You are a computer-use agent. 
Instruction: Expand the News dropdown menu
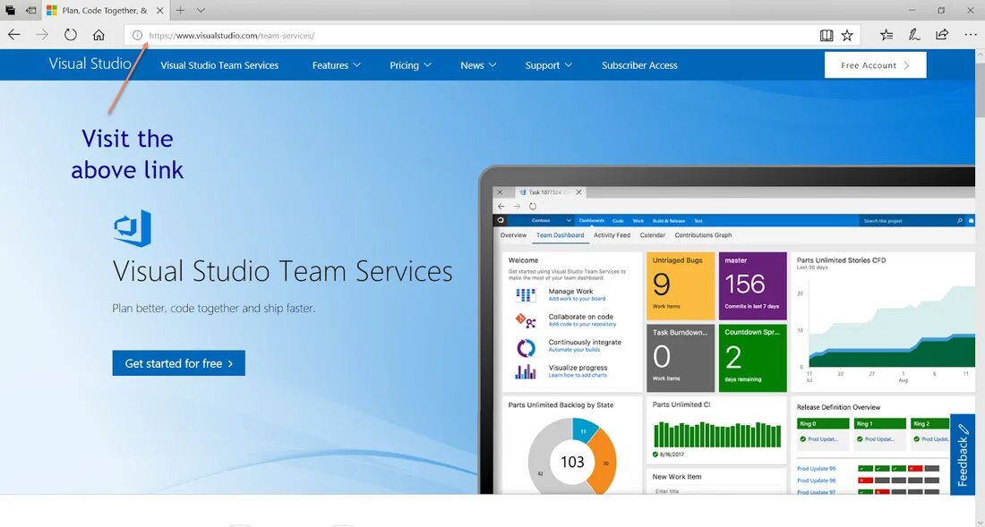click(478, 65)
